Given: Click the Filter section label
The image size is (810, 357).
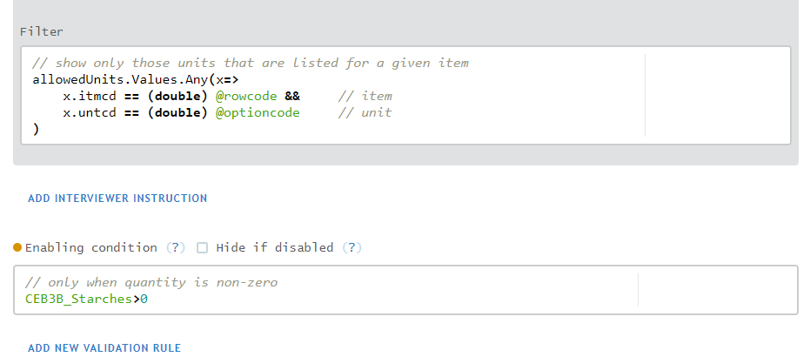Looking at the screenshot, I should point(42,31).
